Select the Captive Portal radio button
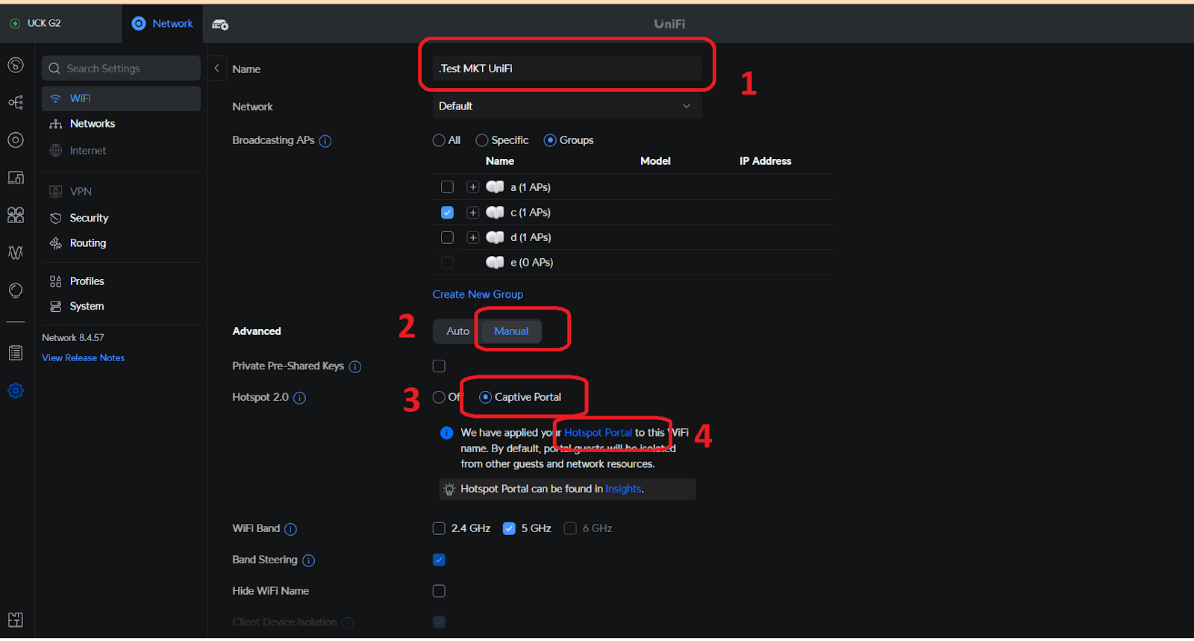Image resolution: width=1194 pixels, height=641 pixels. tap(485, 397)
